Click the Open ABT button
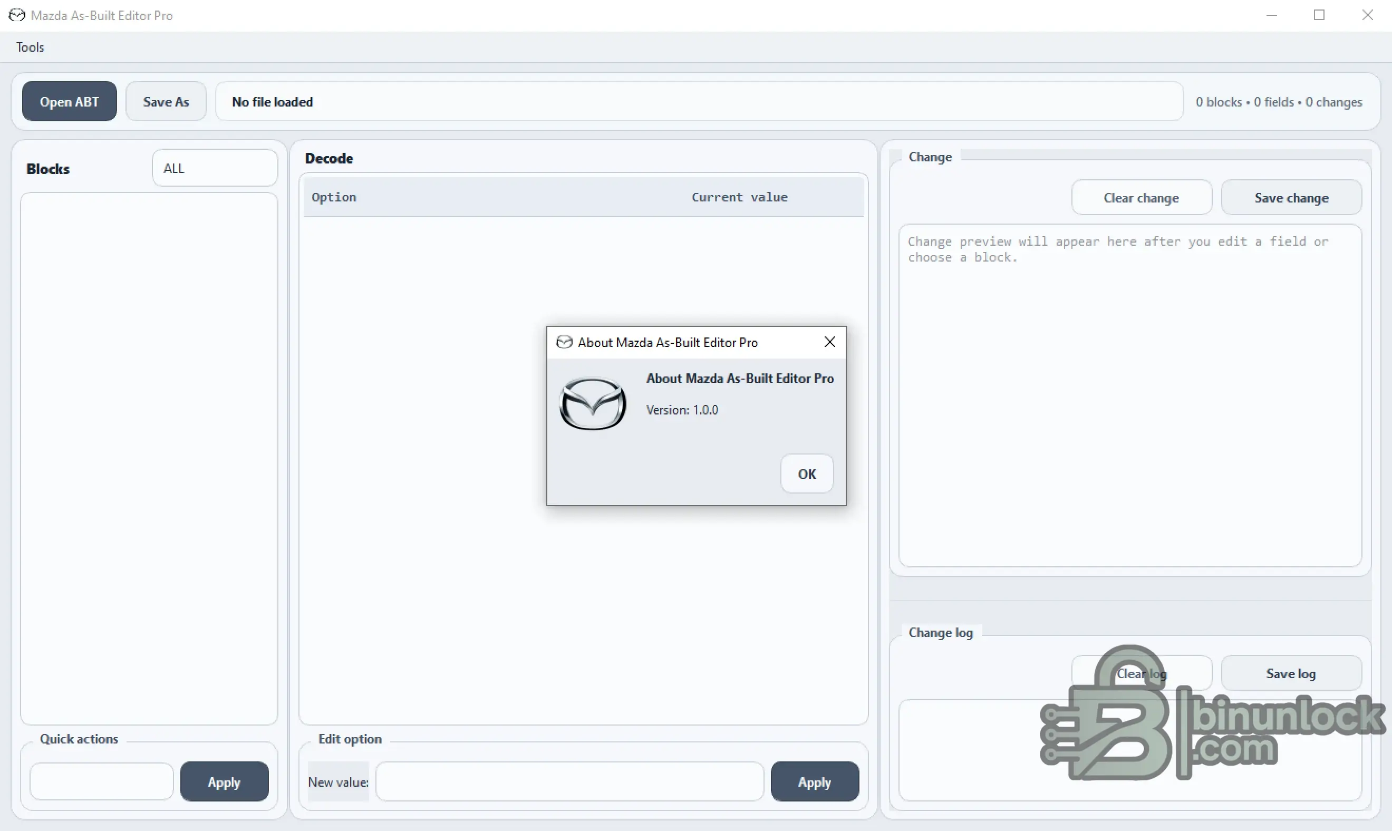The width and height of the screenshot is (1392, 831). tap(70, 101)
